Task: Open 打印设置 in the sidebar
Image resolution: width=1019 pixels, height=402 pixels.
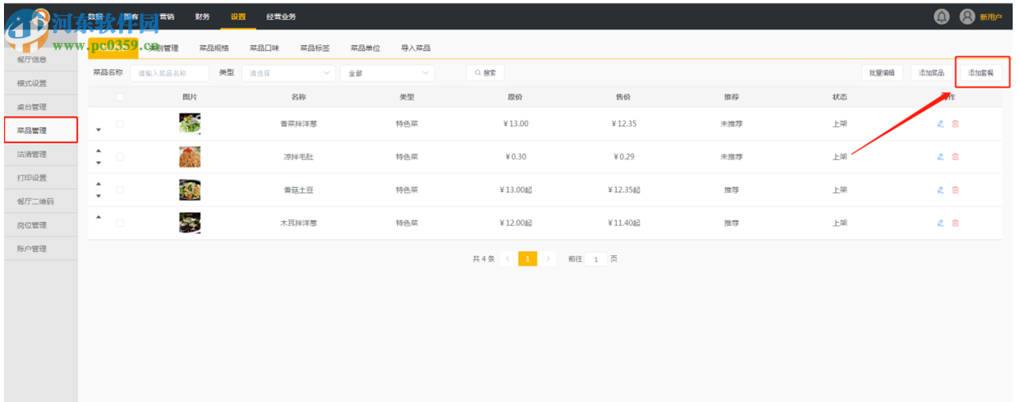Action: tap(40, 178)
